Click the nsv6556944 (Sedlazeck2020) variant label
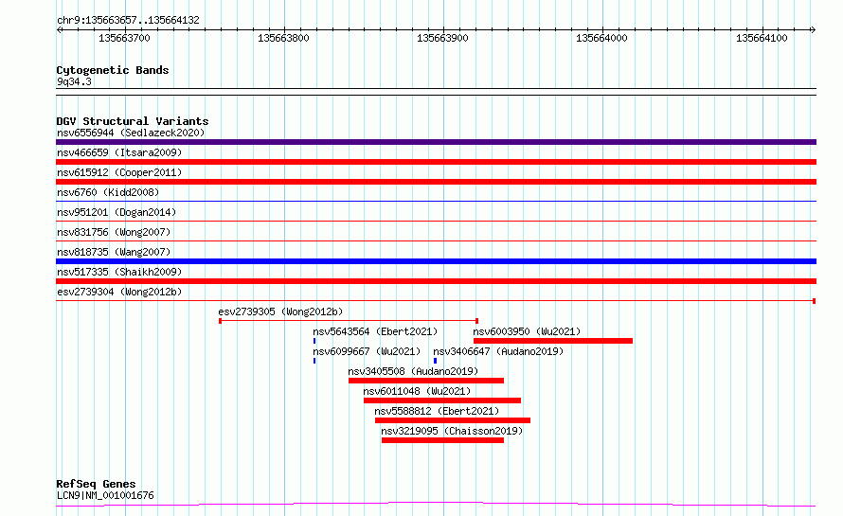843x516 pixels. (131, 133)
